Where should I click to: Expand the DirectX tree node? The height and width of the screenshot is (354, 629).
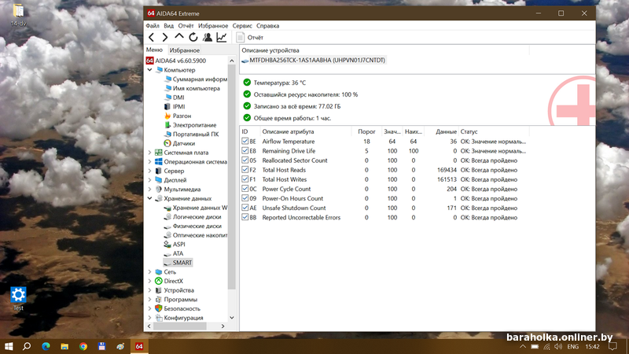[x=150, y=281]
